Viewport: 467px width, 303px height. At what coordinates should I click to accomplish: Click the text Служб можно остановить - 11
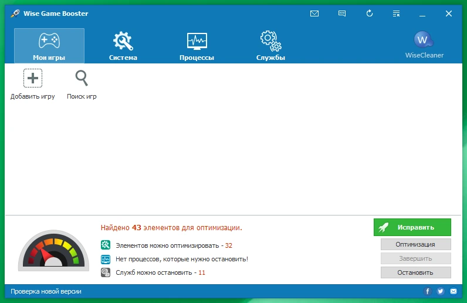160,272
